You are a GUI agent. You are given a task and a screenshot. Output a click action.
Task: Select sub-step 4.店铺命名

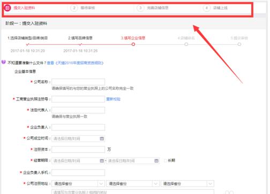(186, 38)
